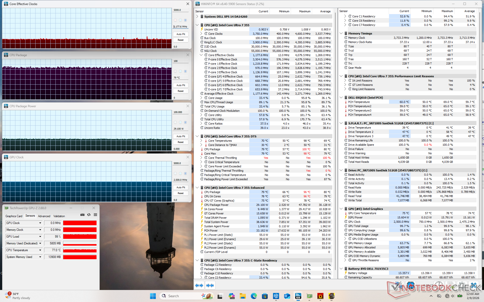Click HWiNFO expand columns double-arrow icon
Image resolution: width=484 pixels, height=302 pixels.
click(x=199, y=285)
